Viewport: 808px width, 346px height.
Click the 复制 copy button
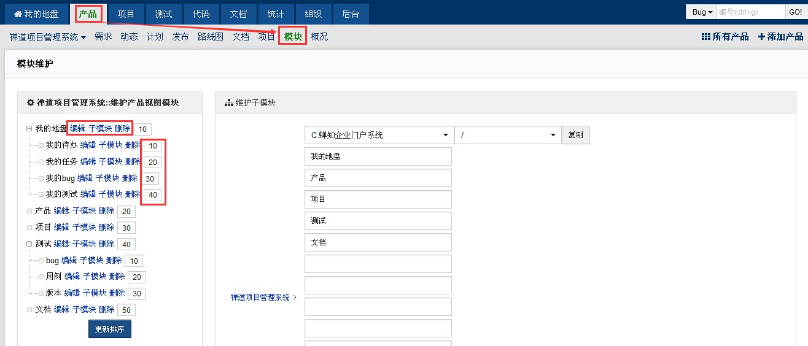[x=576, y=135]
